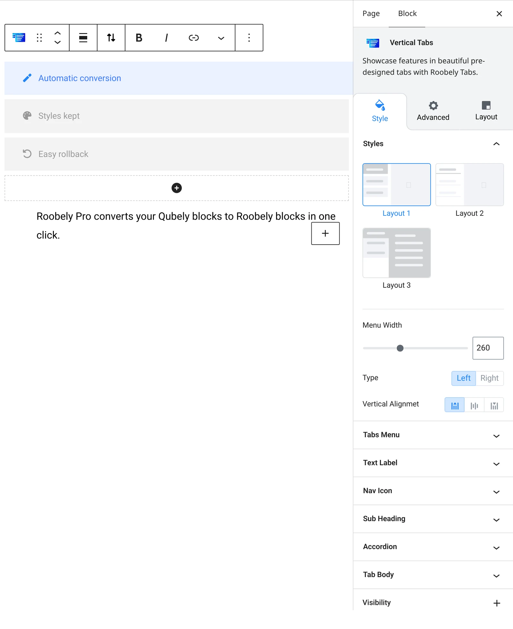
Task: Insert a link with the link icon
Action: 194,38
